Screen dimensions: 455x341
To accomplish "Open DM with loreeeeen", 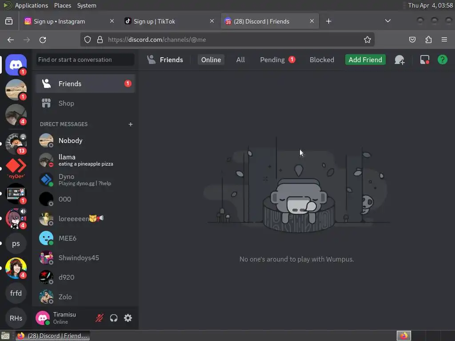I will tap(86, 218).
